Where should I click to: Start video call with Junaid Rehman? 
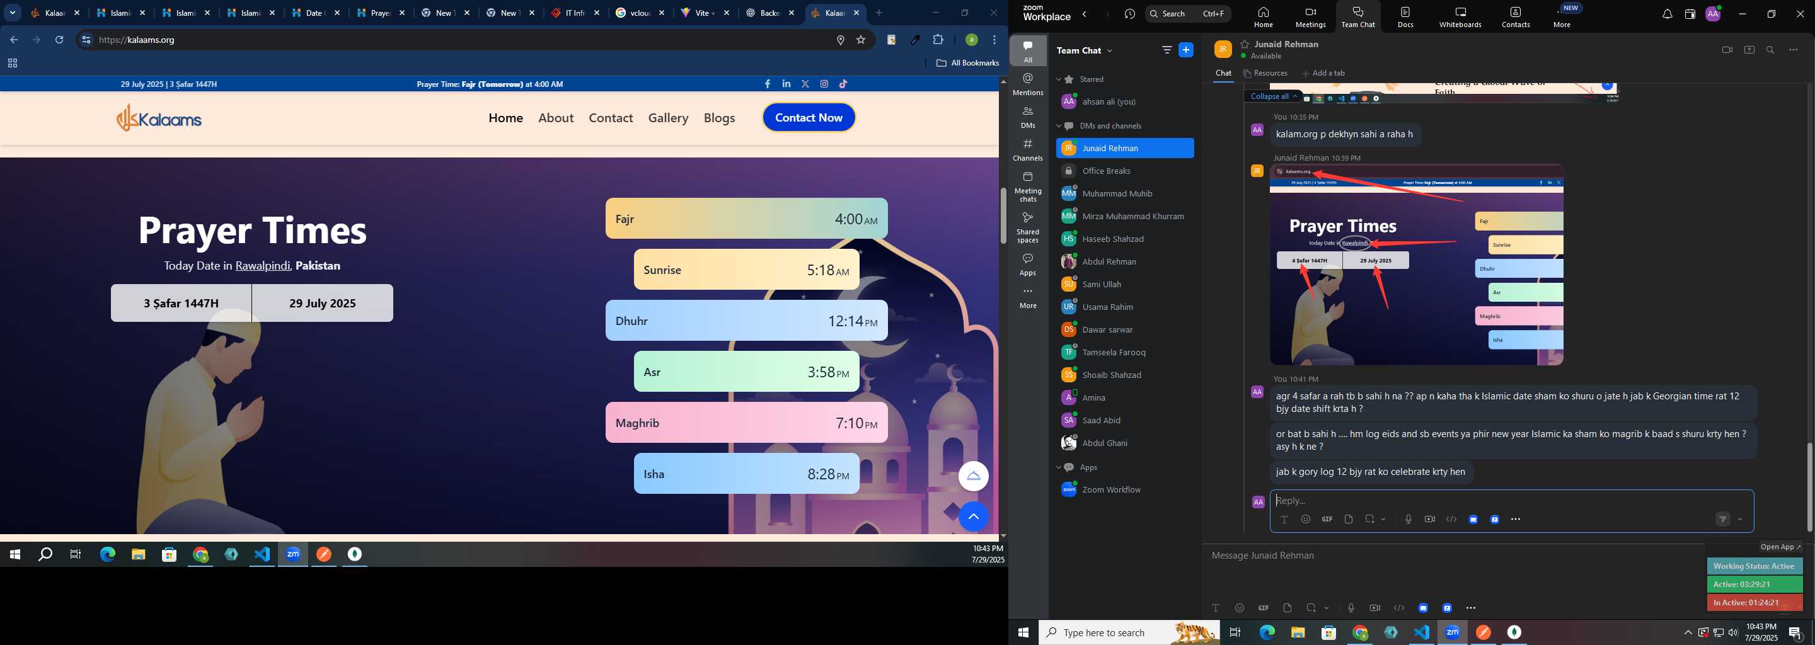click(1727, 50)
